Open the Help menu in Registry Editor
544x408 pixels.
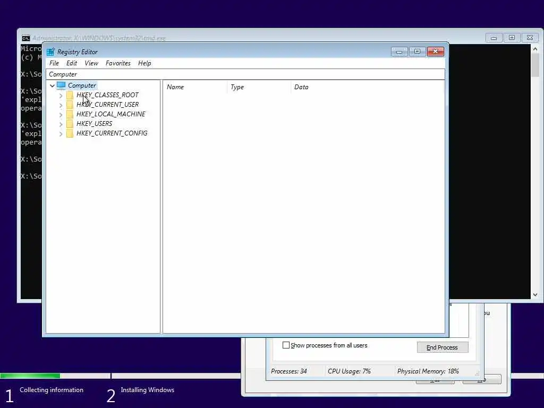coord(144,63)
